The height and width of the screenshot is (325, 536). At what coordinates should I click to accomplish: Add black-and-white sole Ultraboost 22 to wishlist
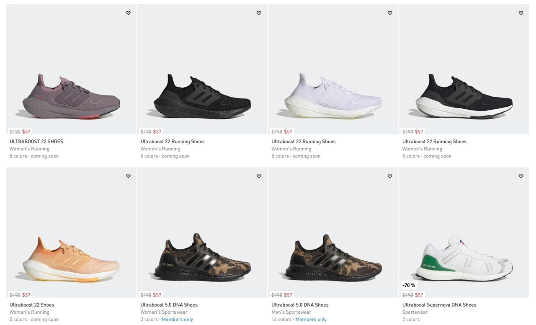pos(521,13)
